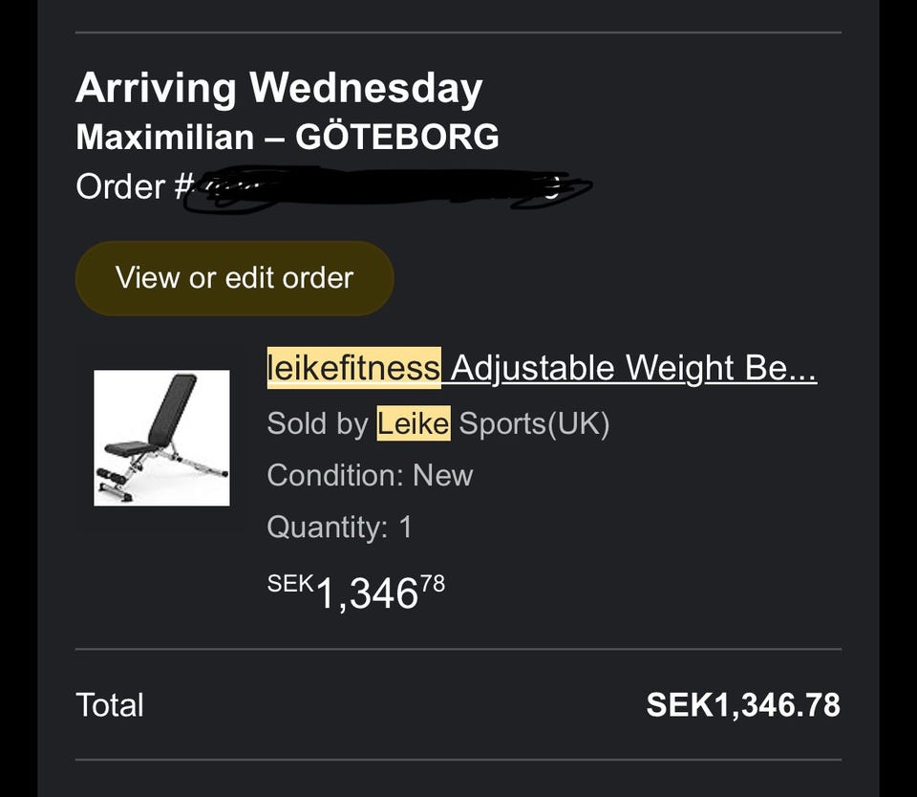Click the View or edit order button
This screenshot has width=917, height=797.
coord(234,278)
